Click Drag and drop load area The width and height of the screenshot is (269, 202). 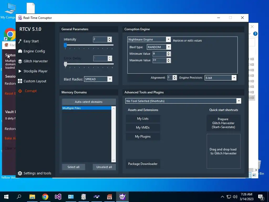(224, 151)
